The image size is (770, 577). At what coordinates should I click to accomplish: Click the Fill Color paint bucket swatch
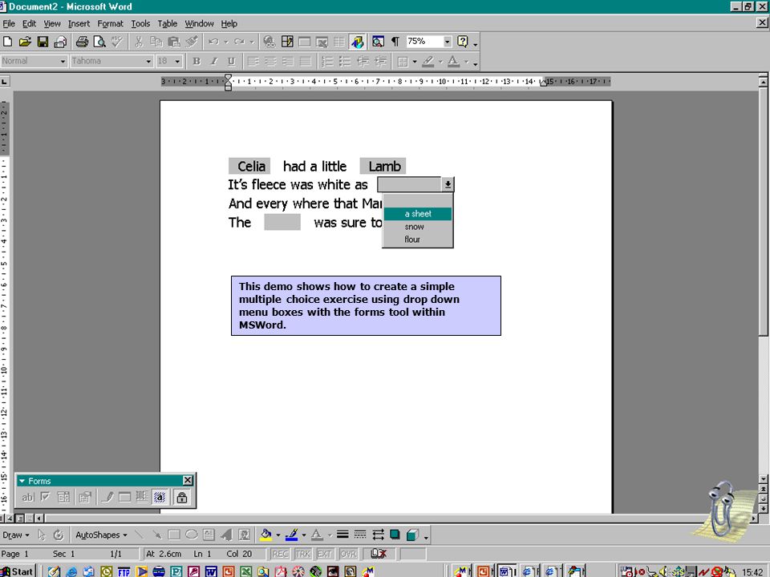(x=266, y=535)
